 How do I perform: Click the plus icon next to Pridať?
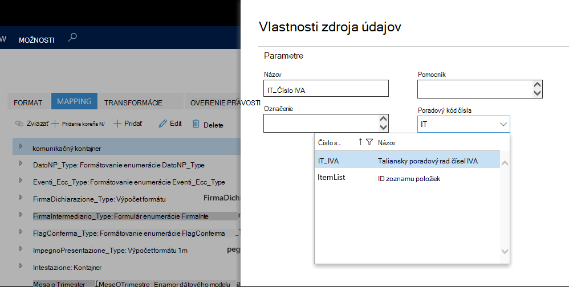[117, 124]
